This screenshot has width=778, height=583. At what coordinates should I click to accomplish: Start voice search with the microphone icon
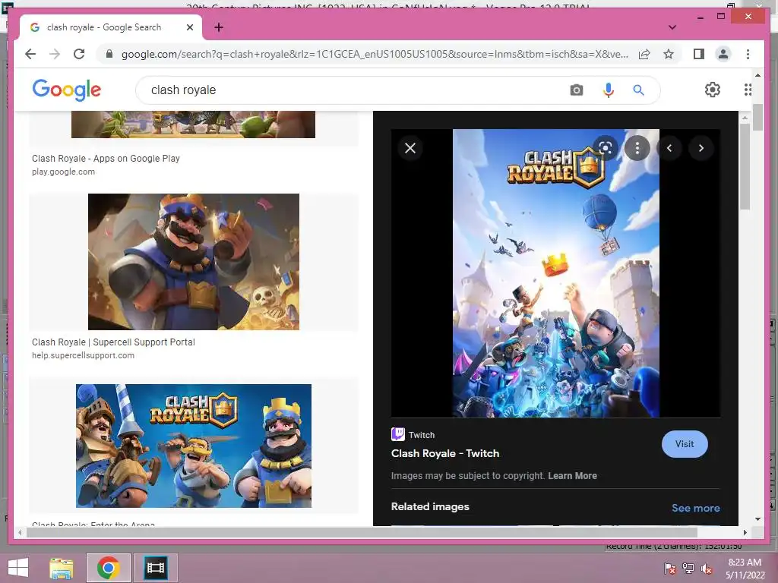tap(609, 90)
